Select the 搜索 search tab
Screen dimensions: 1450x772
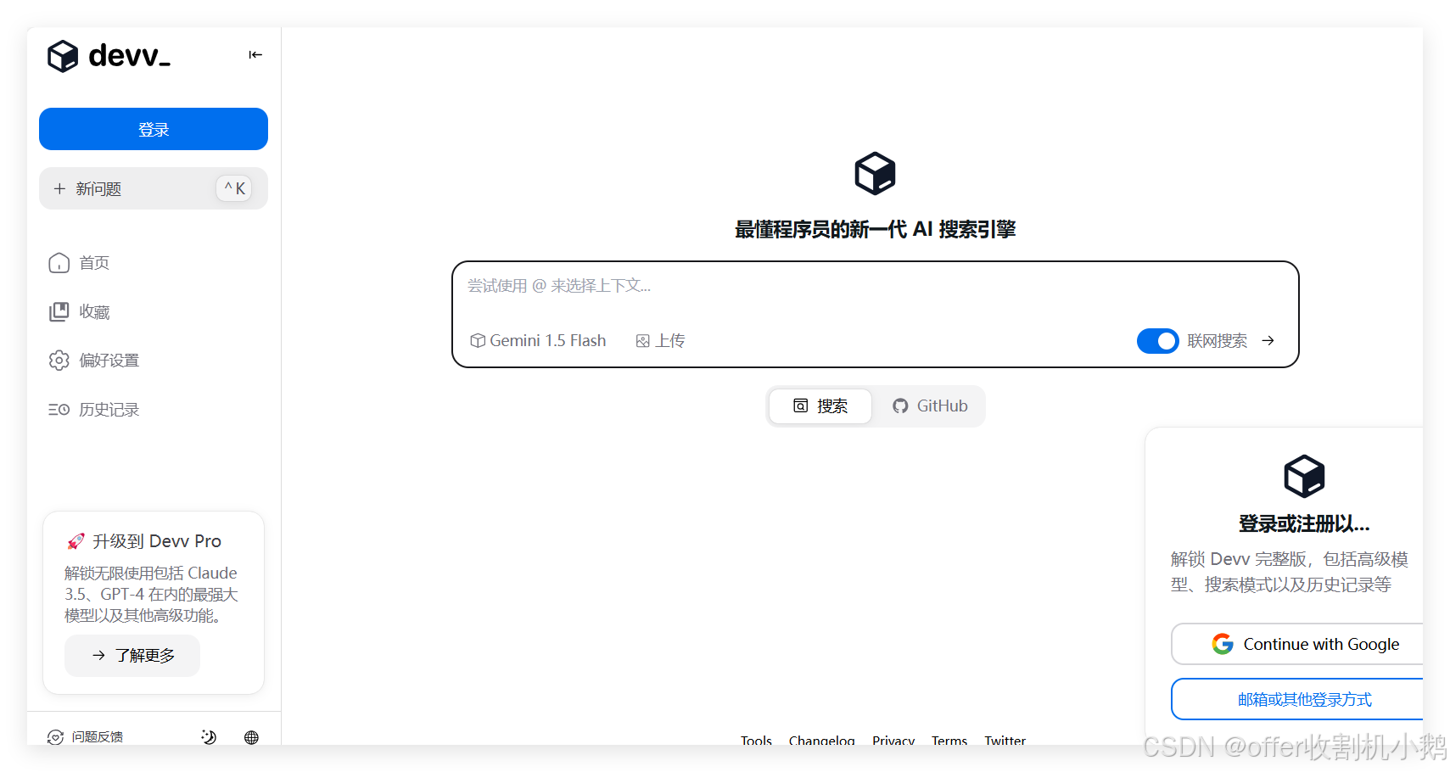pos(820,406)
